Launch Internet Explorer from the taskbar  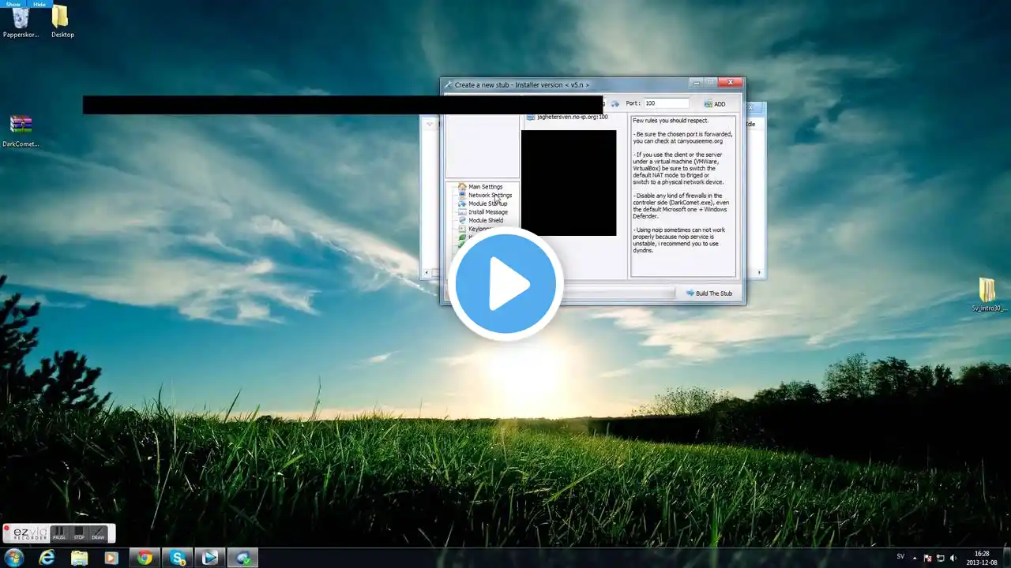coord(47,558)
